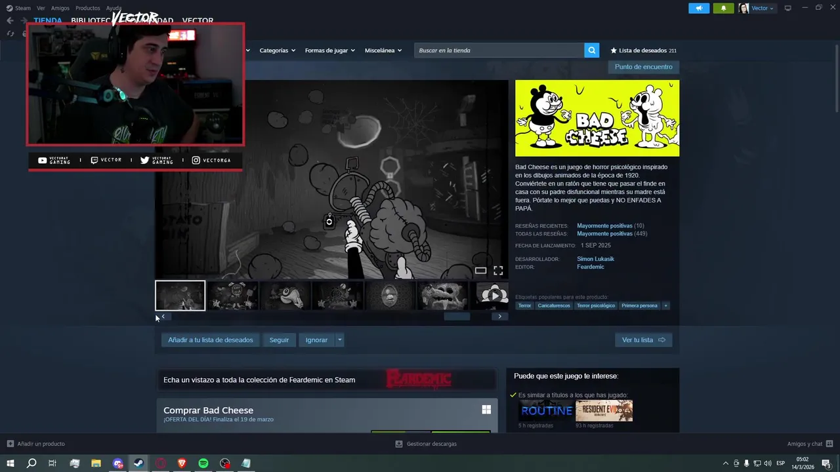Select the first highlighted screenshot thumbnail

(180, 296)
